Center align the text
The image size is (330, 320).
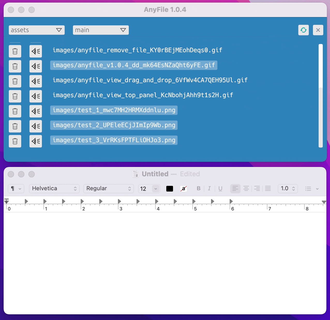pyautogui.click(x=246, y=189)
